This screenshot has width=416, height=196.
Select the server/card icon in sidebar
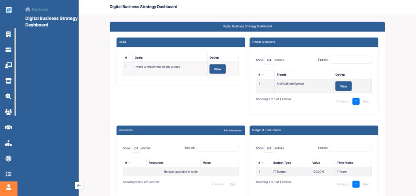coord(9,50)
